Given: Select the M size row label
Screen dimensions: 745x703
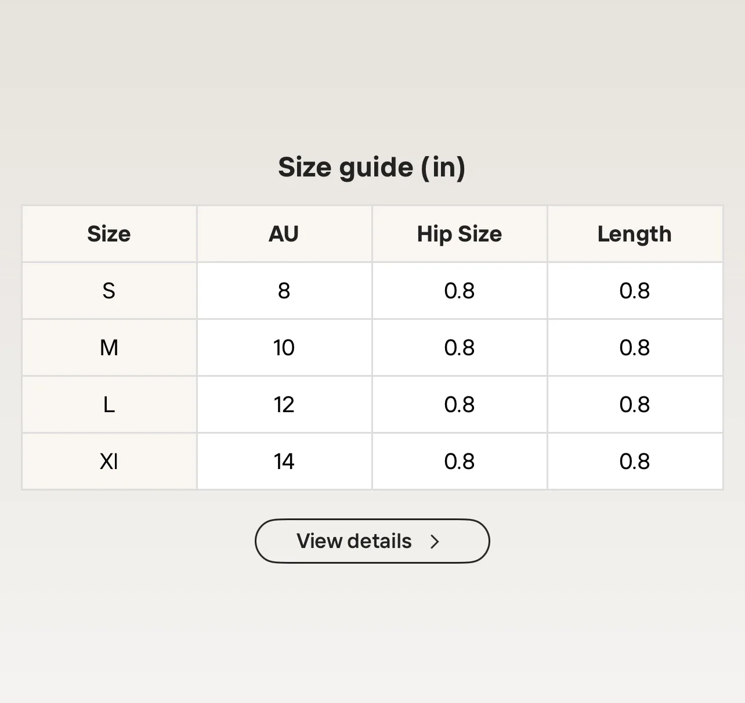Looking at the screenshot, I should point(109,348).
